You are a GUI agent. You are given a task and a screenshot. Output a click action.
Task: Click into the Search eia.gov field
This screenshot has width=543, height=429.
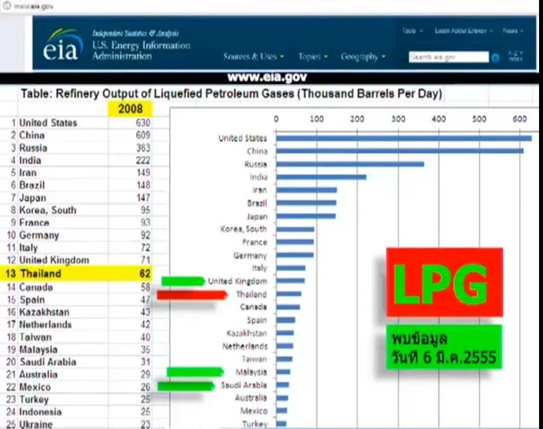click(x=449, y=57)
